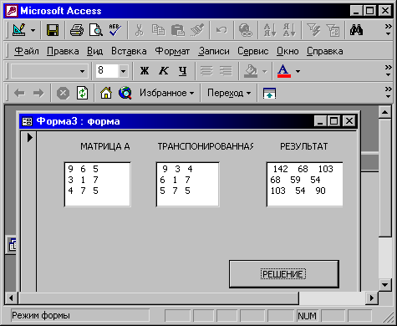Open the Вид menu
397x326 pixels.
coord(94,51)
